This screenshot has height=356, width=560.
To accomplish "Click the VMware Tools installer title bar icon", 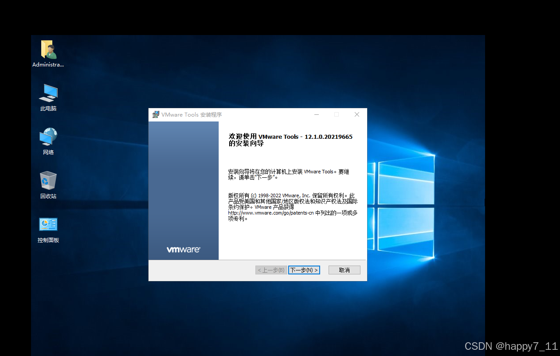I will tap(156, 114).
